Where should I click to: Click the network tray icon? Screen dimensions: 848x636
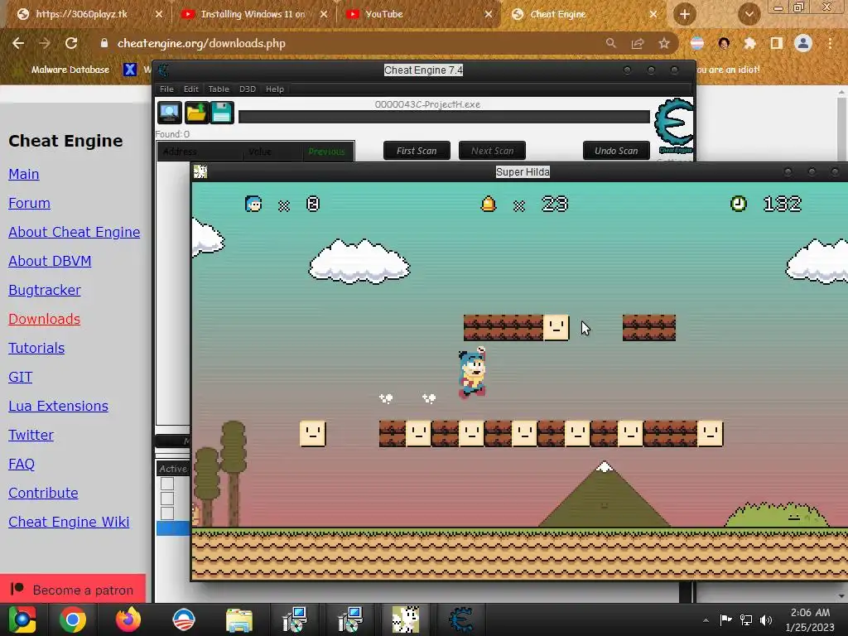pyautogui.click(x=746, y=619)
